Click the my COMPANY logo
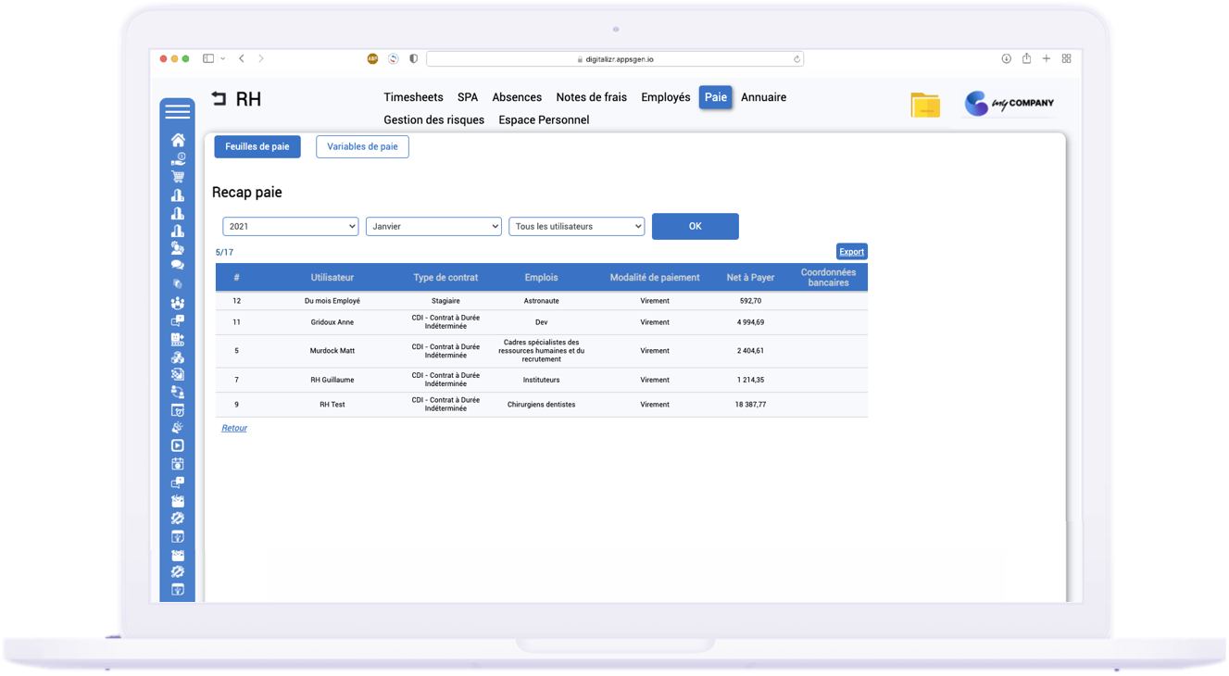 click(x=1009, y=103)
